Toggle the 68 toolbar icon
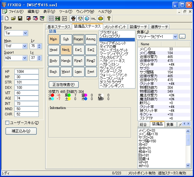Image resolution: width=194 pixels, height=177 pixels. coord(51,18)
